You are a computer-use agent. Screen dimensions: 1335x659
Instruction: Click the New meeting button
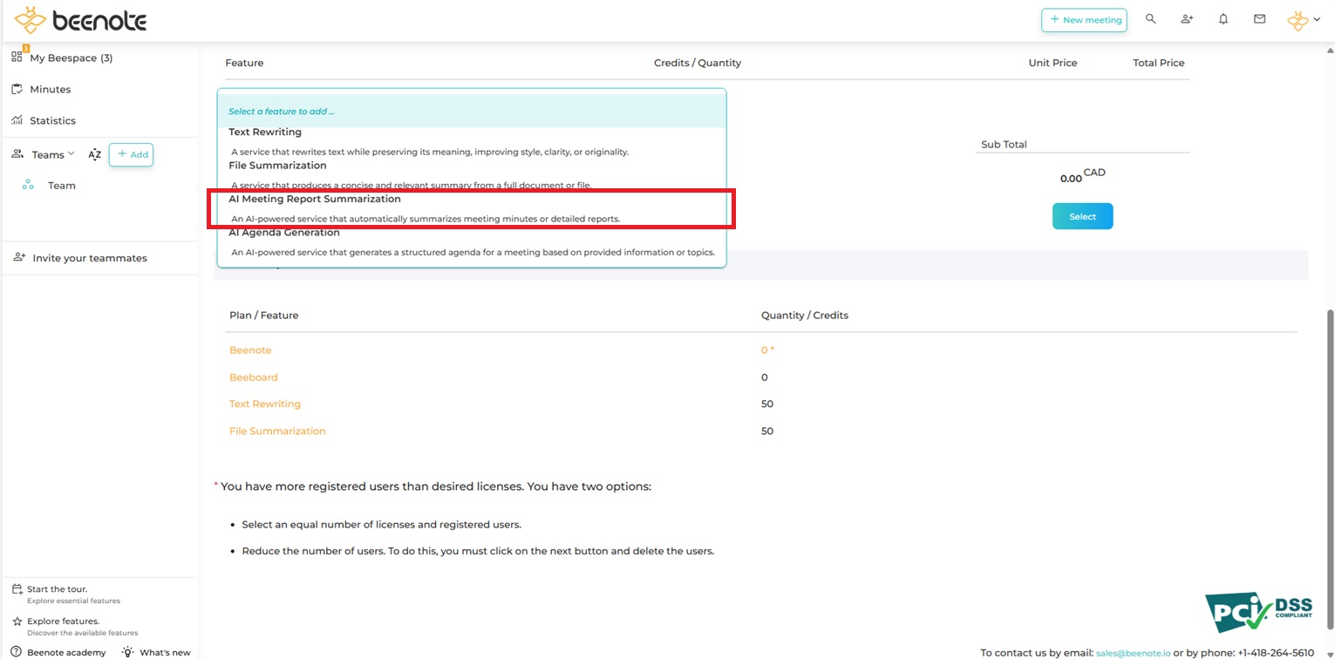point(1084,20)
